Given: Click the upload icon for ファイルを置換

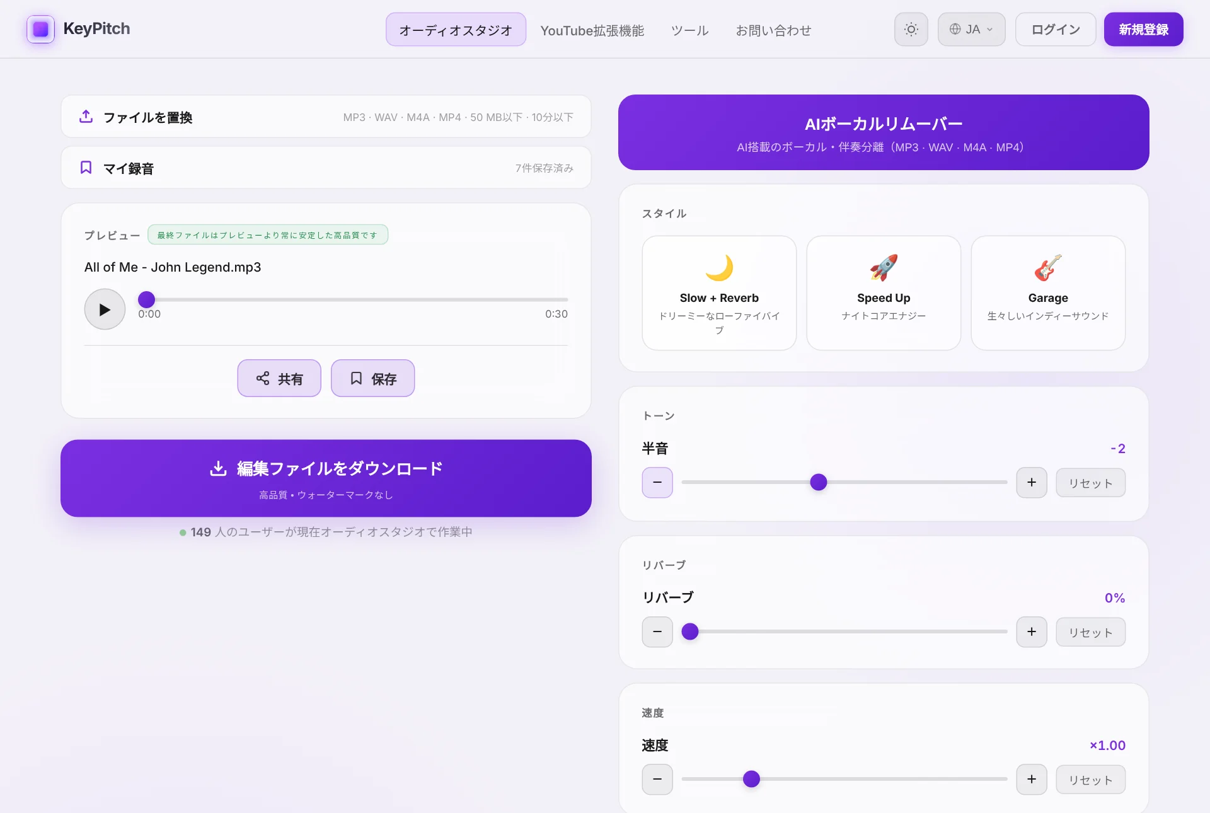Looking at the screenshot, I should point(86,117).
